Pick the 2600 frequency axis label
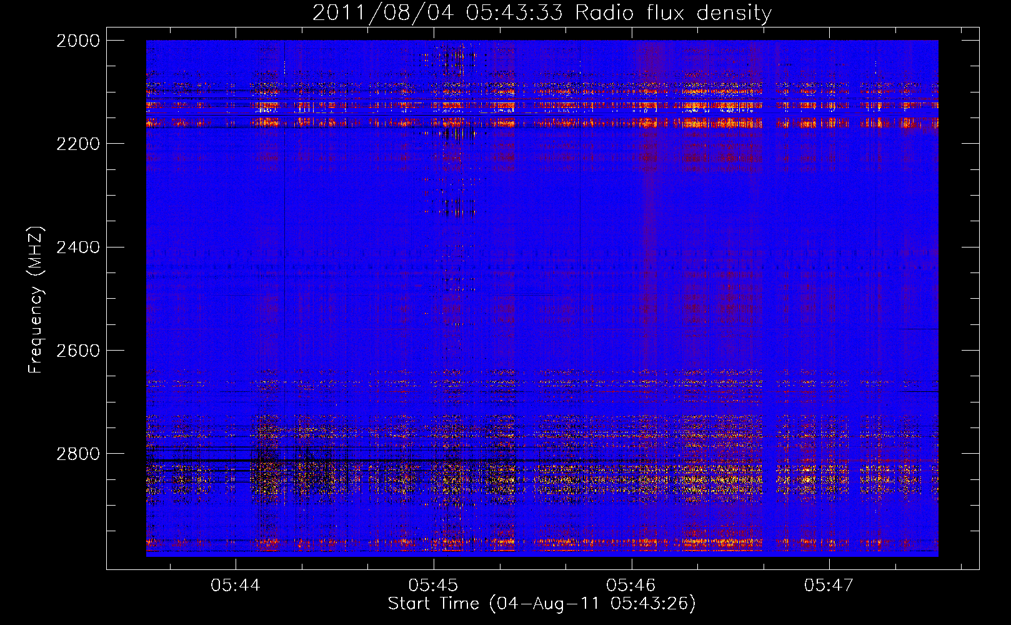1011x625 pixels. point(78,351)
